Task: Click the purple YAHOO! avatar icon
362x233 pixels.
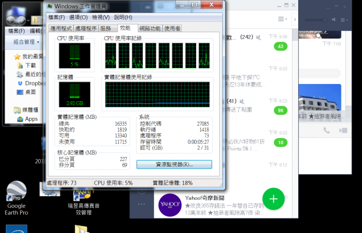Action: (x=170, y=205)
